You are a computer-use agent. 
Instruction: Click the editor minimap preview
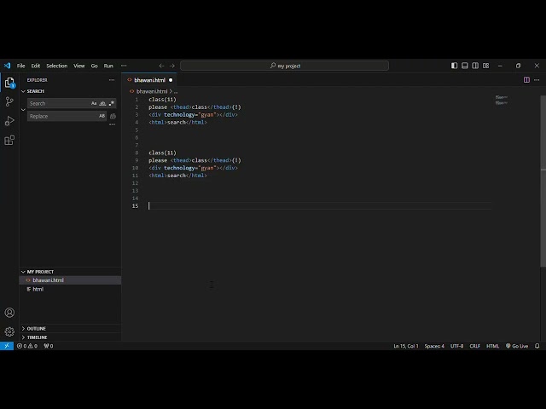[x=502, y=101]
